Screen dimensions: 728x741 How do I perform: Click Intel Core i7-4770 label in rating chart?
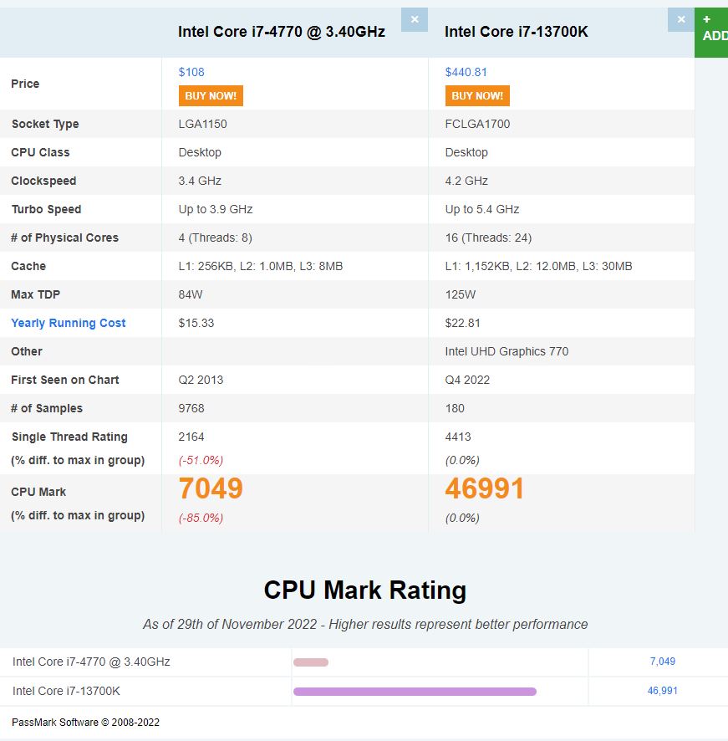[91, 662]
